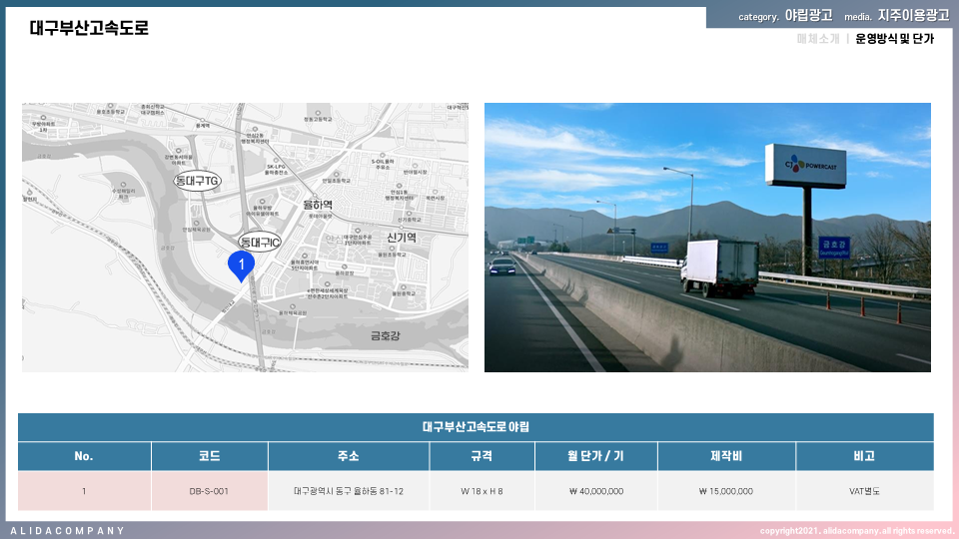959x539 pixels.
Task: Click the blue location marker numbered 1
Action: [241, 264]
